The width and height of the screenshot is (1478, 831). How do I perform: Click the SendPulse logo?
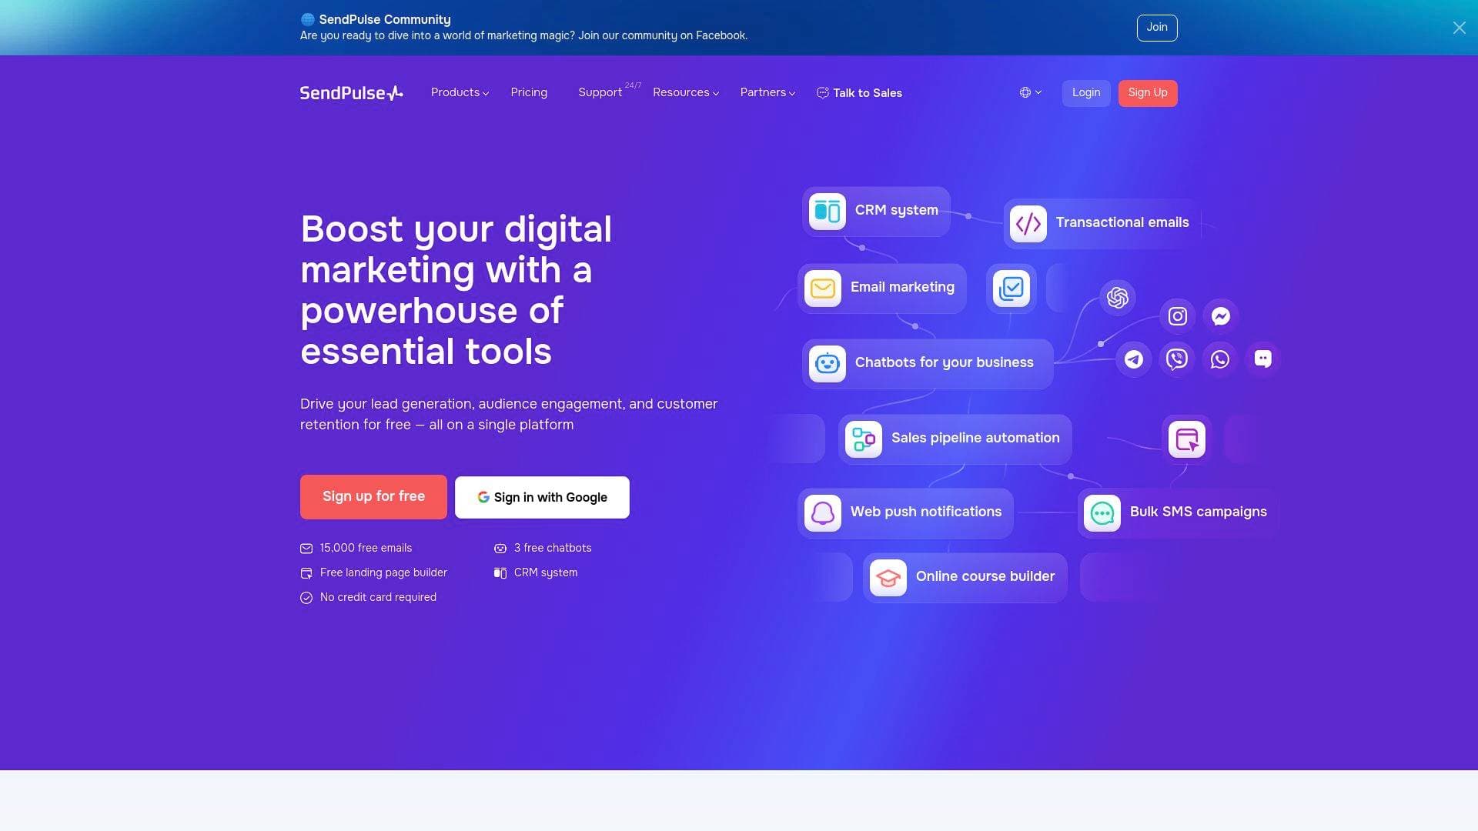point(350,92)
